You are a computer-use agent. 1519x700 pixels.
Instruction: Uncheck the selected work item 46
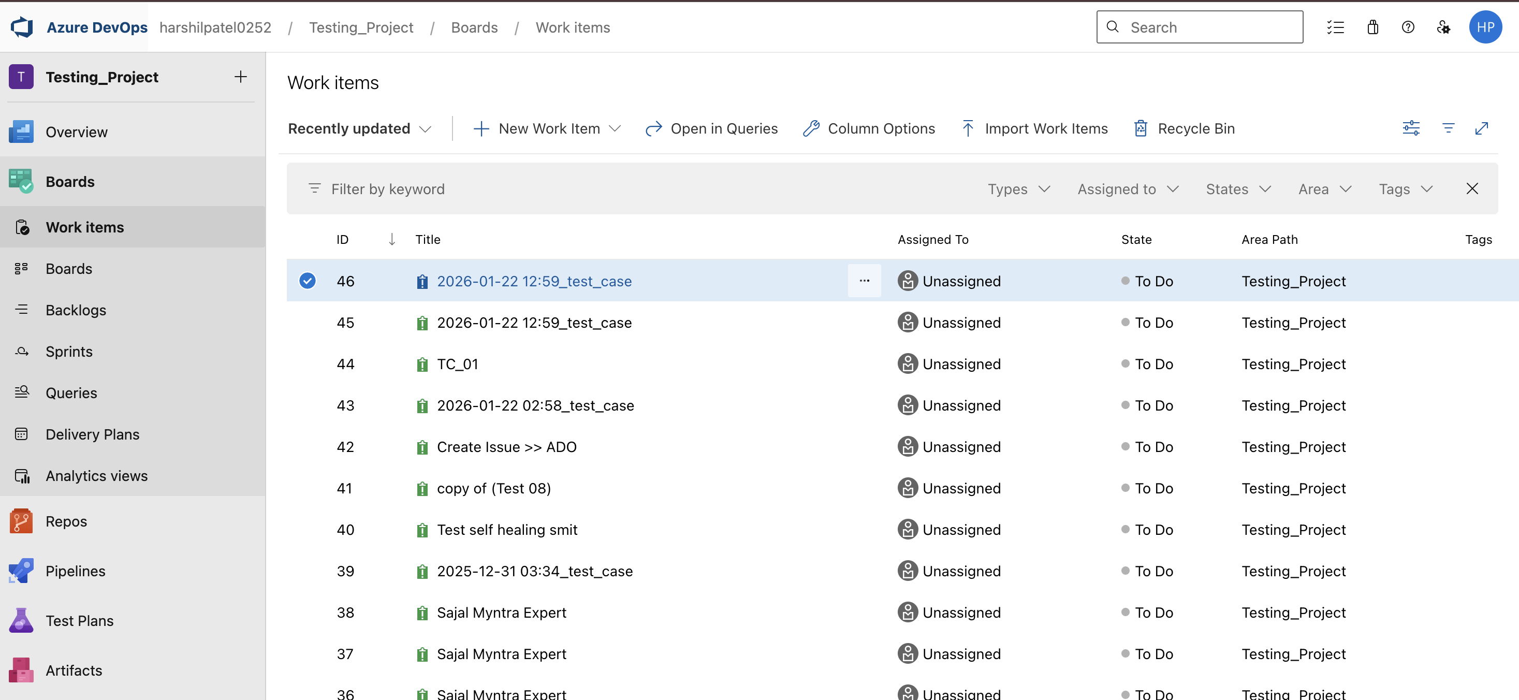(x=307, y=281)
